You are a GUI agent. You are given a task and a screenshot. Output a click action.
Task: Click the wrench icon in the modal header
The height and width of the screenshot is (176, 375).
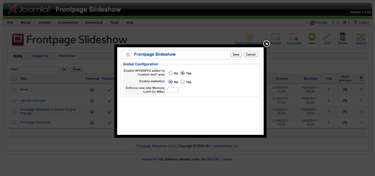[x=128, y=54]
